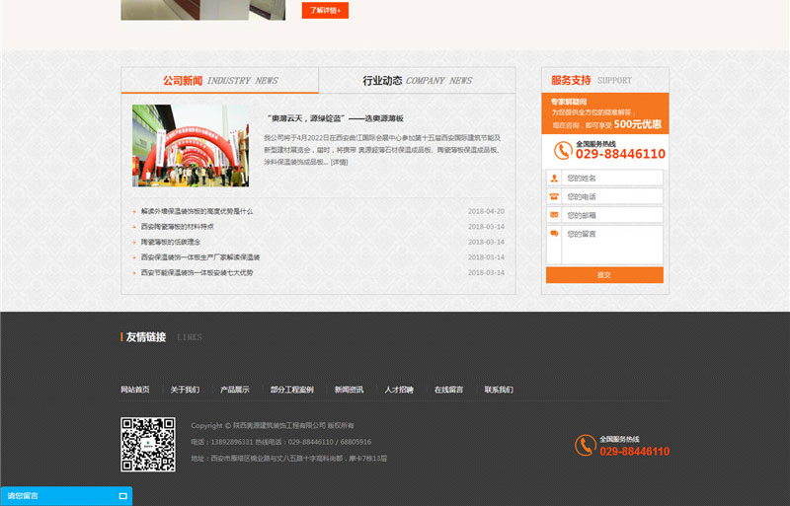
Task: Expand the 请您留言 chat widget window icon
Action: (122, 495)
